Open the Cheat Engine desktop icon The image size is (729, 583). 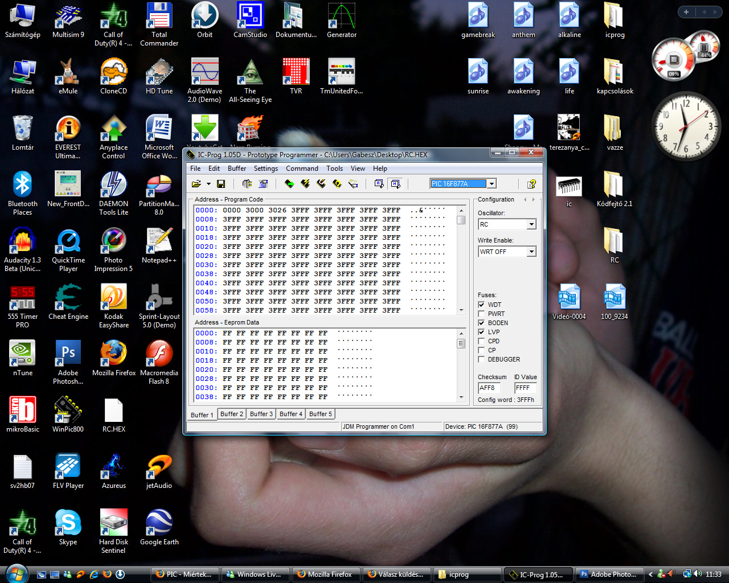(68, 302)
